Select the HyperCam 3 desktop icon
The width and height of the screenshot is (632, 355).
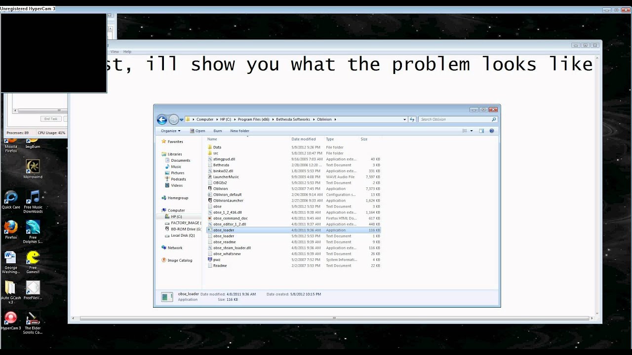pos(10,320)
